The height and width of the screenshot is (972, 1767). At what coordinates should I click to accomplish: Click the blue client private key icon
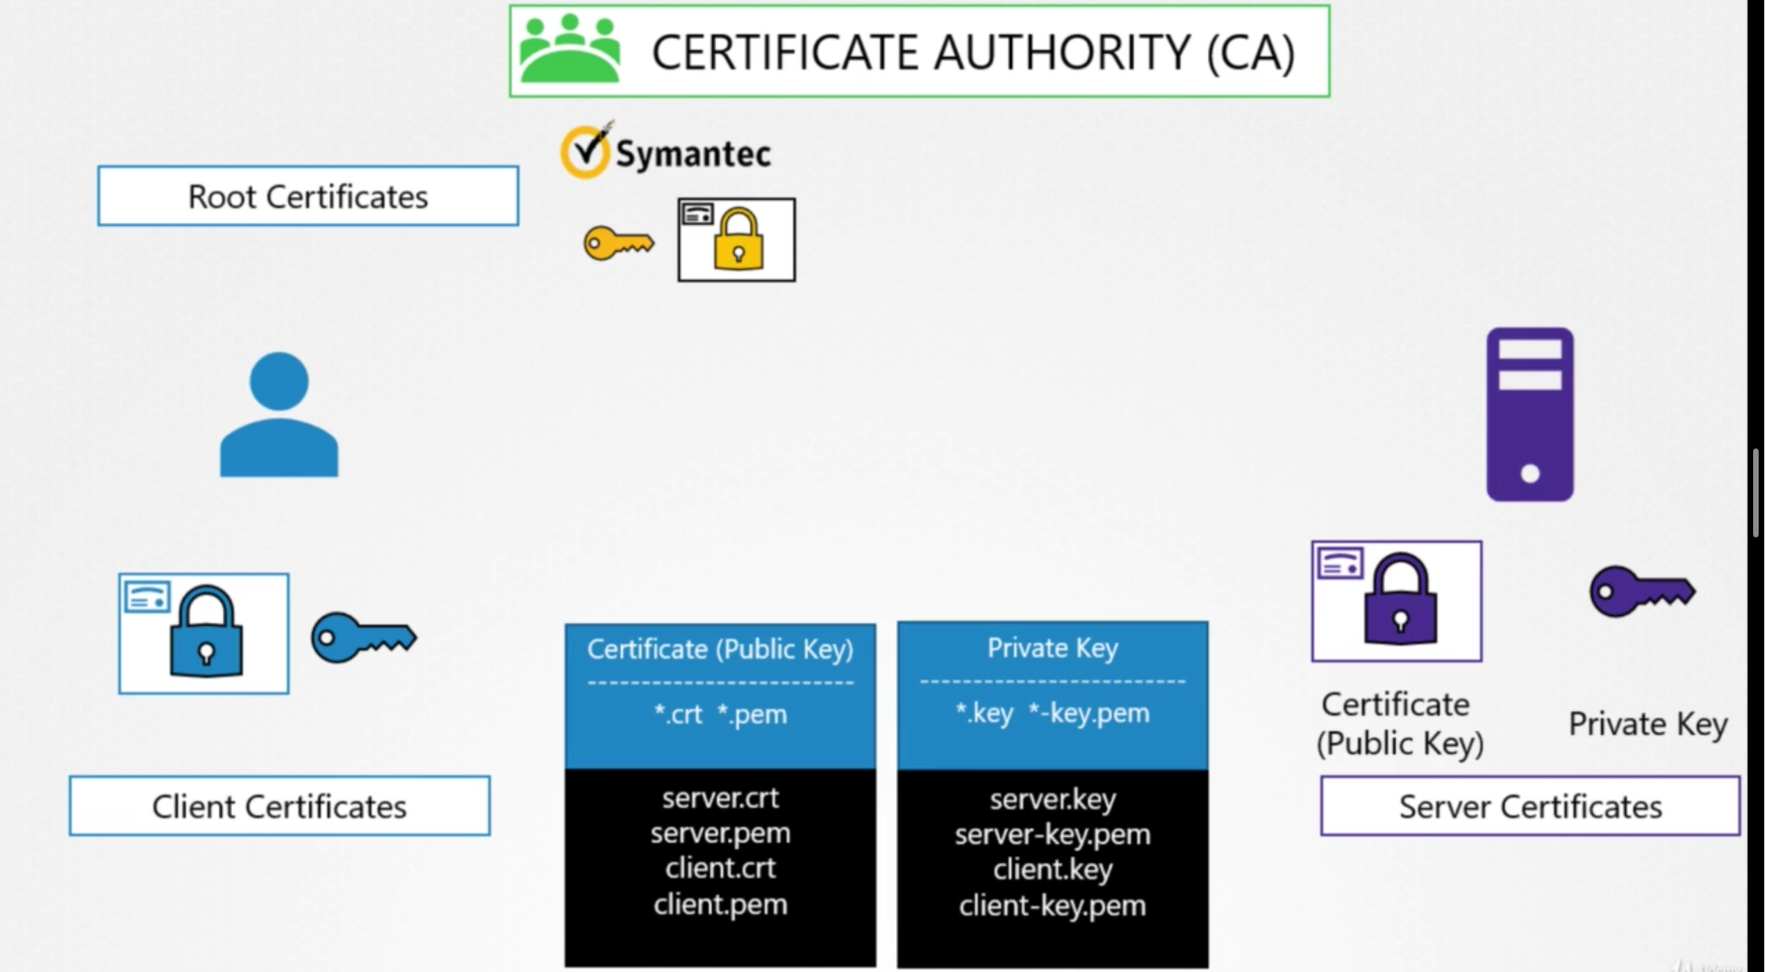click(363, 637)
